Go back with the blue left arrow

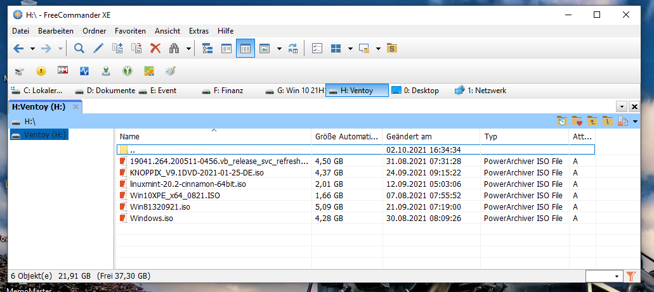coord(19,48)
